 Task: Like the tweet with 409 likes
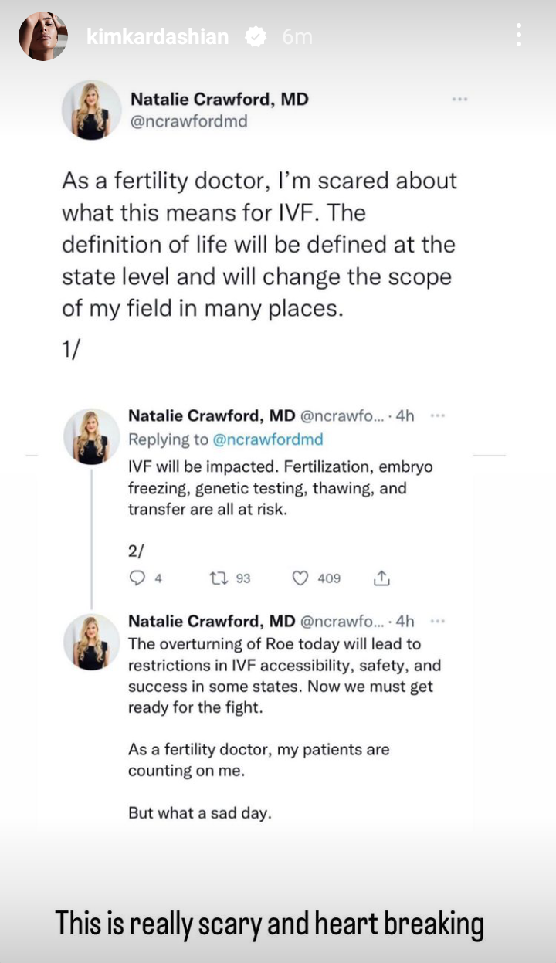pos(301,578)
